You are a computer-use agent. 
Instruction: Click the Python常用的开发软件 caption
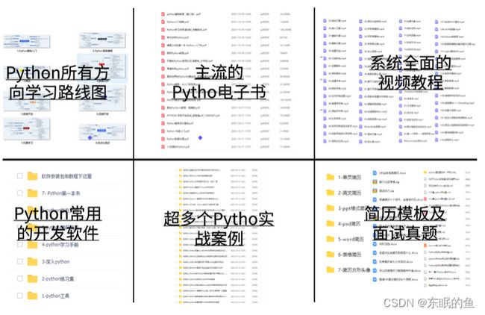tap(58, 223)
